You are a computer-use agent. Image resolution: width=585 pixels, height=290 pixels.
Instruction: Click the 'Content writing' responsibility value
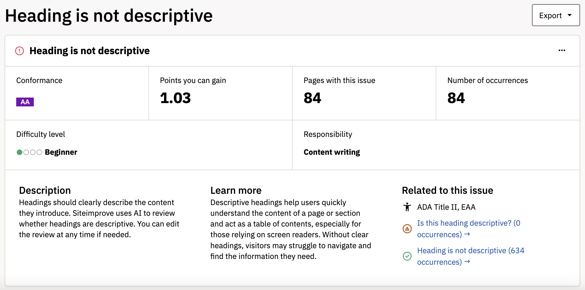[332, 152]
